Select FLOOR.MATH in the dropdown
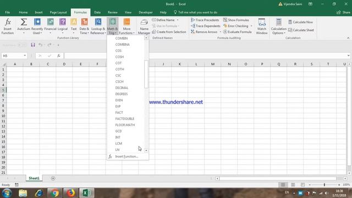Image resolution: width=352 pixels, height=198 pixels. coord(125,125)
